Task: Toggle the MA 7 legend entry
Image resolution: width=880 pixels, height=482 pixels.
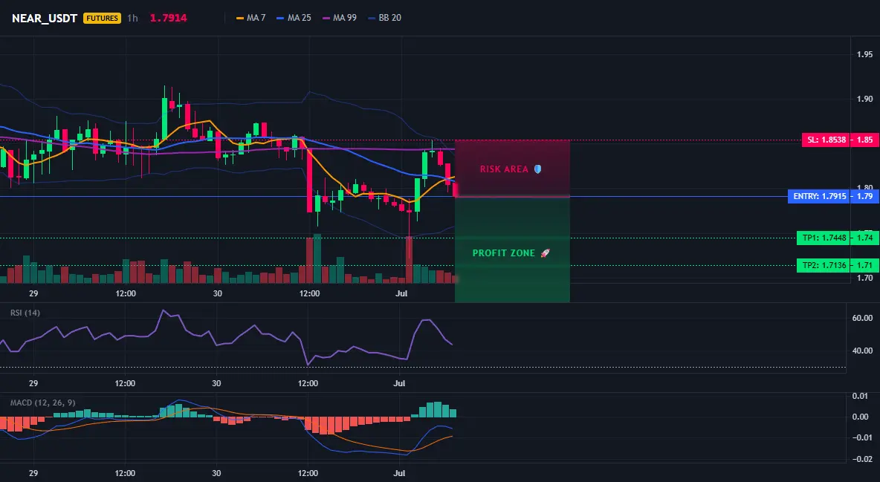Action: pos(251,18)
